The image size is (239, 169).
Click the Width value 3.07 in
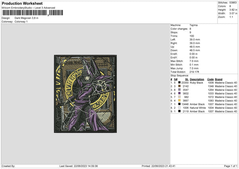pos(233,14)
